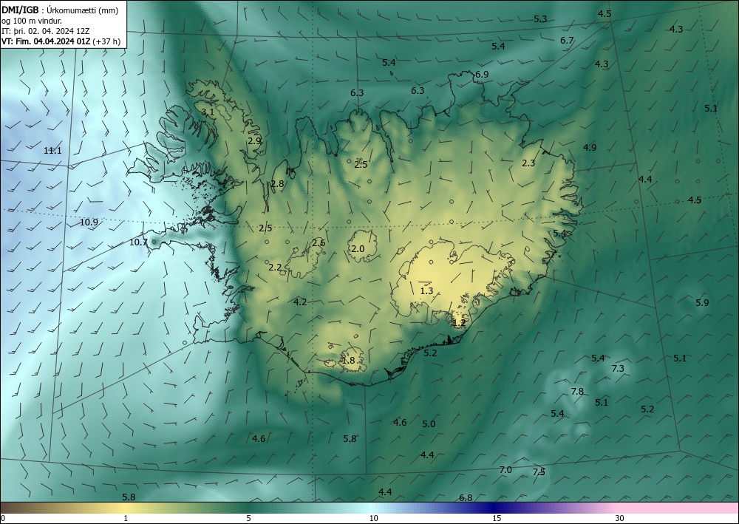Click the 10.7 value near Snæfellsnes
739x524 pixels.
coord(139,242)
